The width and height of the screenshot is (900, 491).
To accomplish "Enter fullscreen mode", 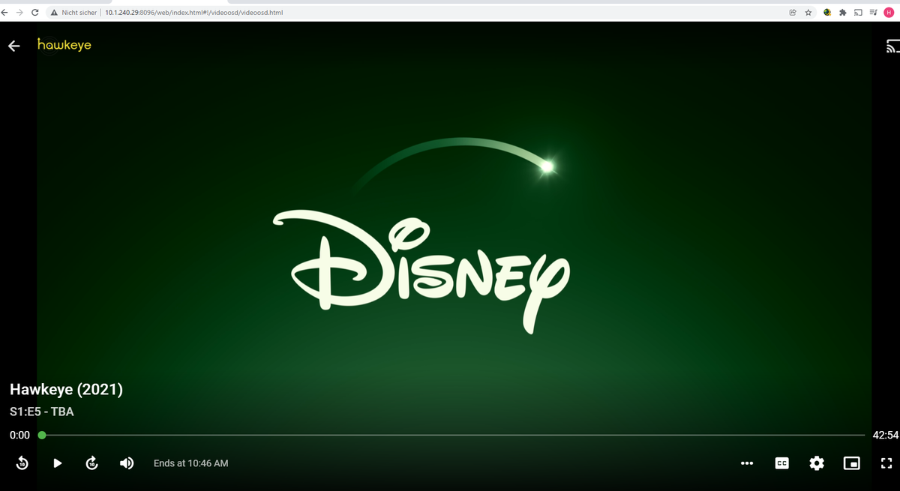I will click(886, 463).
